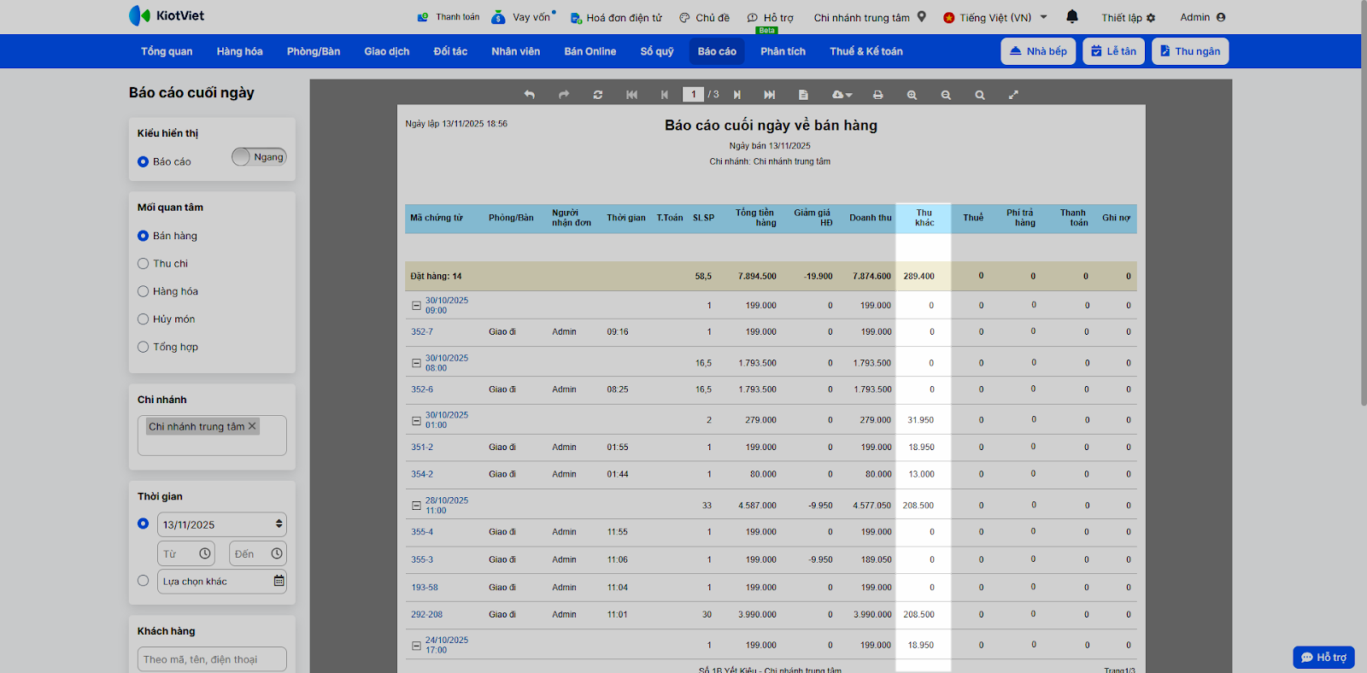Collapse the 30/10/2025 09:00 group
This screenshot has height=673, width=1367.
(416, 306)
